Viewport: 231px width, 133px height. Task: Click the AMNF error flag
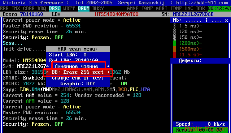coord(132,9)
